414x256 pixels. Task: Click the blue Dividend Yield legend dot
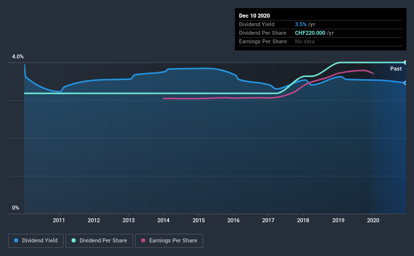coord(16,240)
